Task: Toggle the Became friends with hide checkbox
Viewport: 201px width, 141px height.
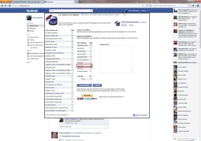Action: (x=72, y=36)
